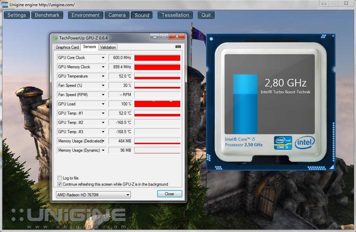Click the Intel logo on the gadget
The height and width of the screenshot is (232, 356).
point(305,142)
